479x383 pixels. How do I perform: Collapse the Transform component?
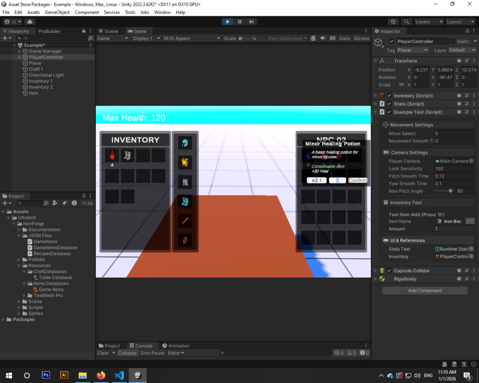tap(376, 61)
